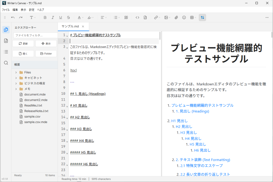This screenshot has height=182, width=273.
Task: Select ReadMeJ.txt in the file tree
Action: pyautogui.click(x=33, y=105)
